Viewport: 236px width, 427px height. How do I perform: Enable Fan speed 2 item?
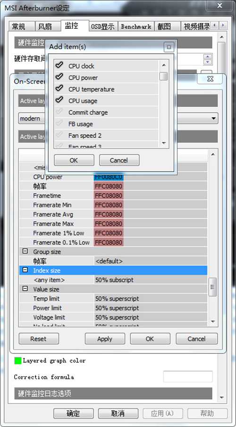click(59, 135)
